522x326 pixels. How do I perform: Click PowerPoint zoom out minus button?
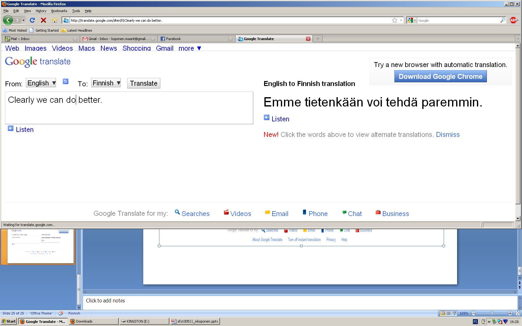coord(474,313)
